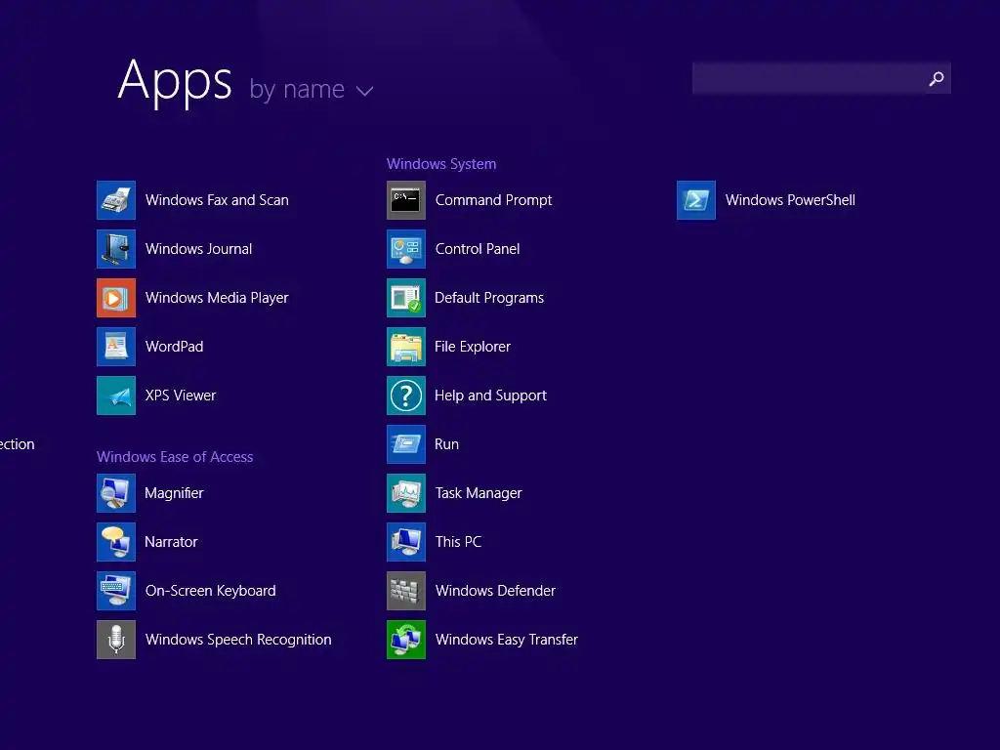Open the Command Prompt icon
This screenshot has width=1000, height=750.
406,200
